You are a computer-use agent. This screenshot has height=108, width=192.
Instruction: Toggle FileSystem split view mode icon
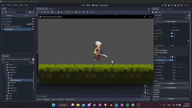33,59
